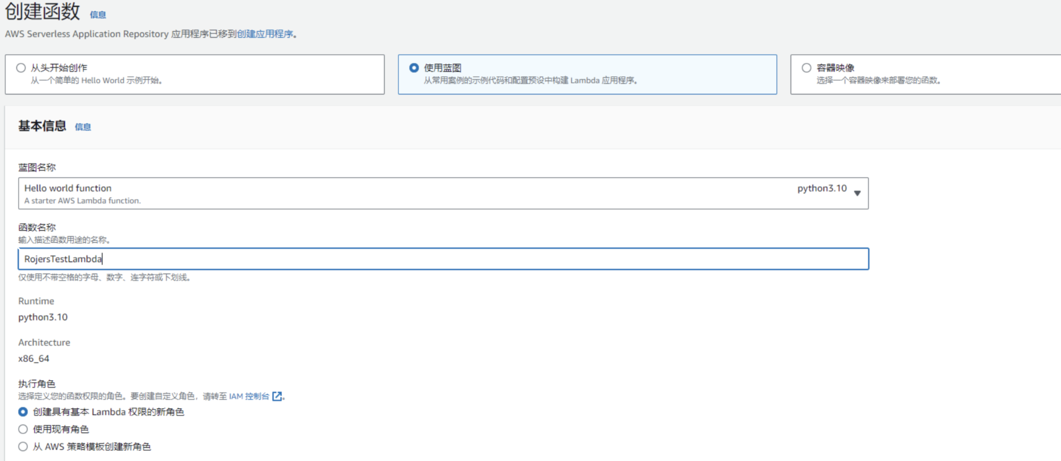Click the Architecture label

[x=44, y=342]
